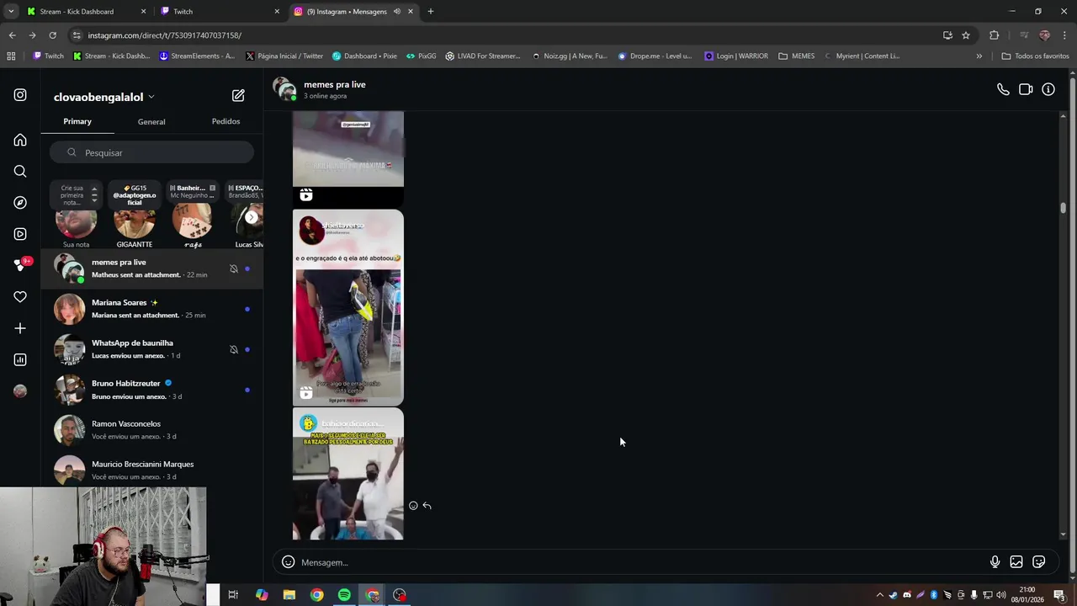Screen dimensions: 1077x606
Task: Click the Pesquisar search field
Action: coord(151,152)
